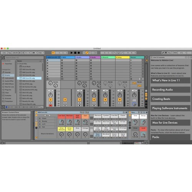Open the Max for Live Devices lesson
The height and width of the screenshot is (192, 192).
point(170,122)
